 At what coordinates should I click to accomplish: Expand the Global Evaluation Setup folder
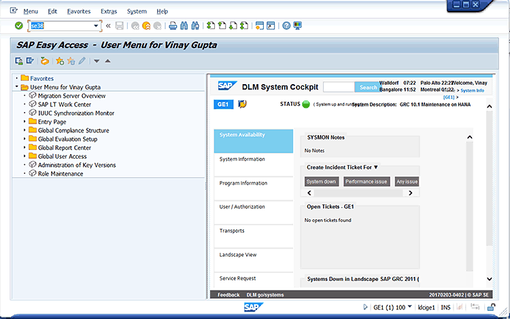click(x=24, y=139)
